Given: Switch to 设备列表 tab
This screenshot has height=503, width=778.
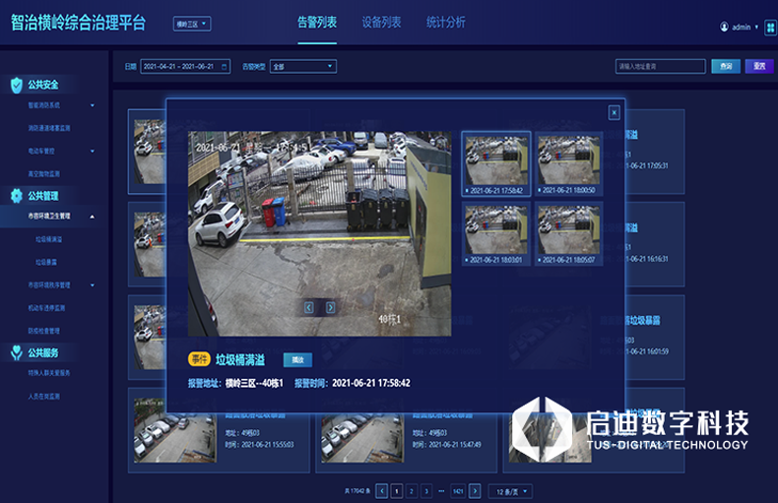Looking at the screenshot, I should coord(381,23).
